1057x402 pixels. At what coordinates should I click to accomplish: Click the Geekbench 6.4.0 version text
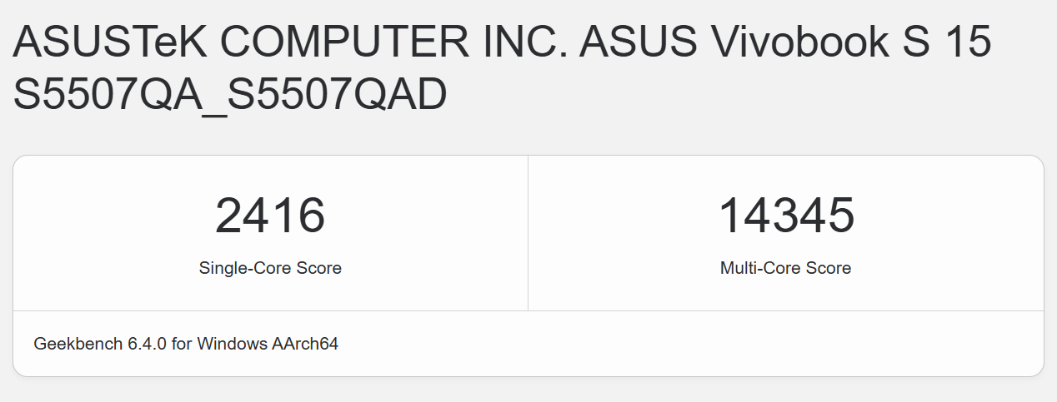pos(101,343)
